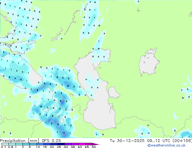Click the legend label '0.1'
The height and width of the screenshot is (148, 192).
tap(3, 147)
